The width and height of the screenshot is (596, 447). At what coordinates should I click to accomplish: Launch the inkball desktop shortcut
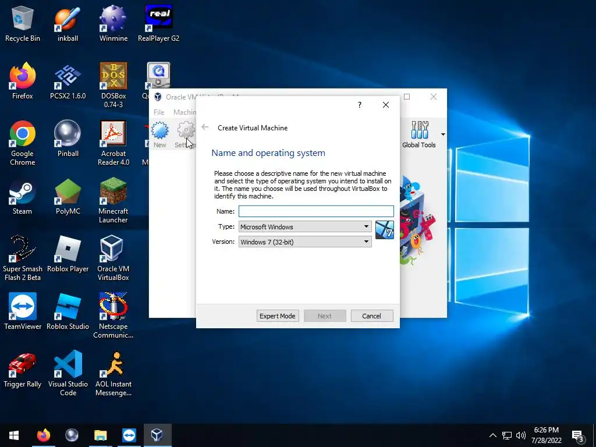68,23
